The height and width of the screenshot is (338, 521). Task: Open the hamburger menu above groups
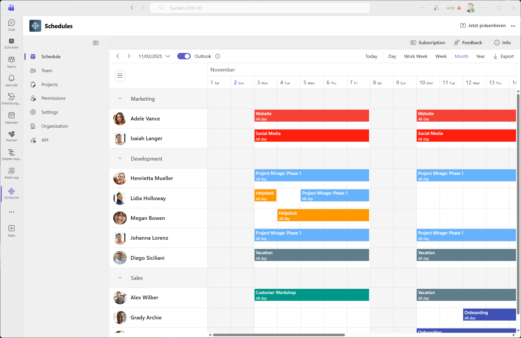(120, 76)
